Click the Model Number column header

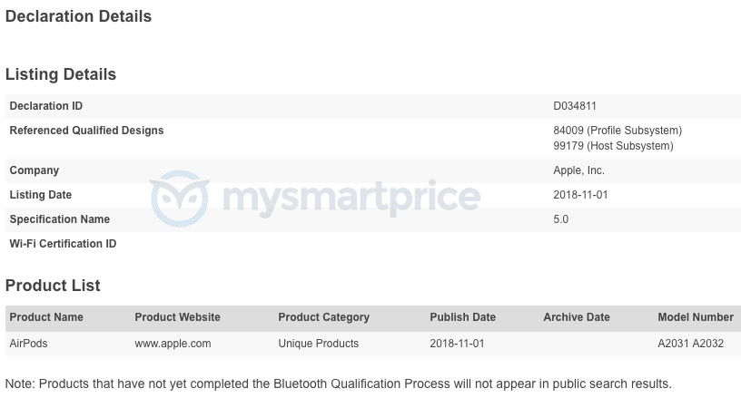point(696,317)
